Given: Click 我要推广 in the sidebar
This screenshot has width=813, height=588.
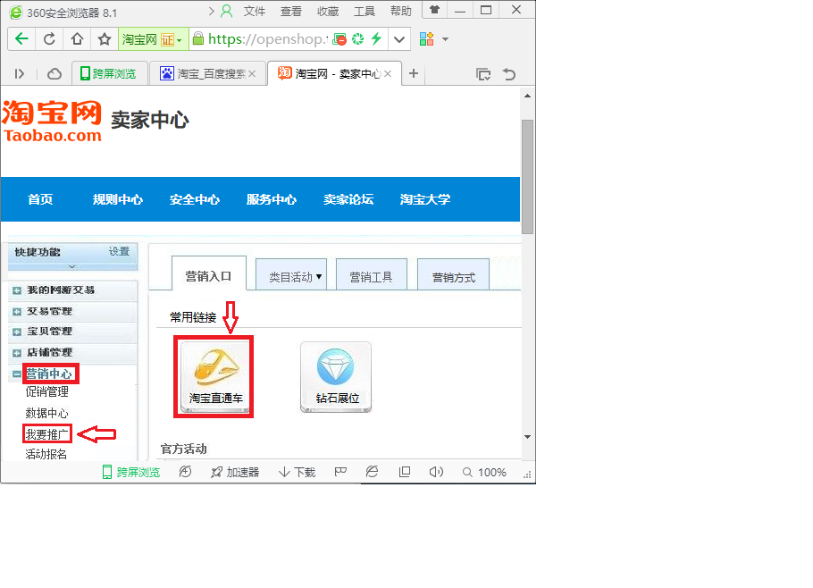Looking at the screenshot, I should pyautogui.click(x=46, y=434).
